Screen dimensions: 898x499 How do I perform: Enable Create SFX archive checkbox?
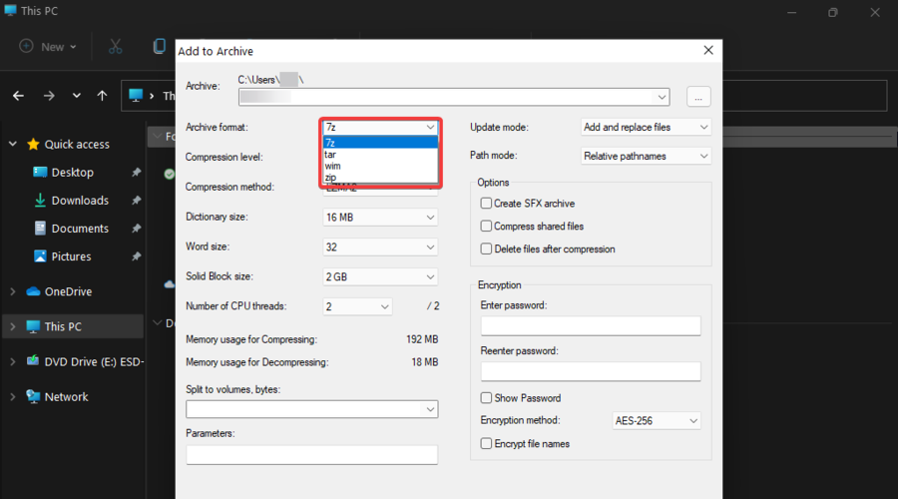487,204
